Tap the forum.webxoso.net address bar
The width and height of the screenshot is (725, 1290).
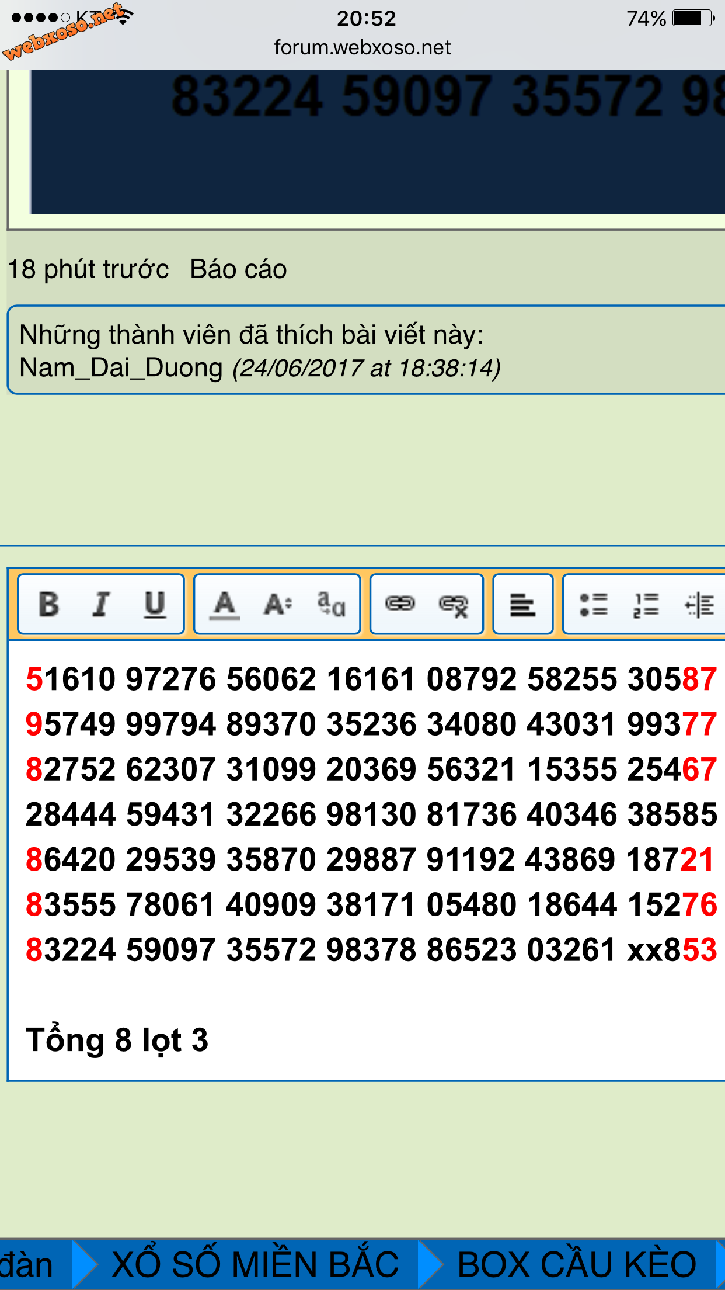pyautogui.click(x=362, y=47)
